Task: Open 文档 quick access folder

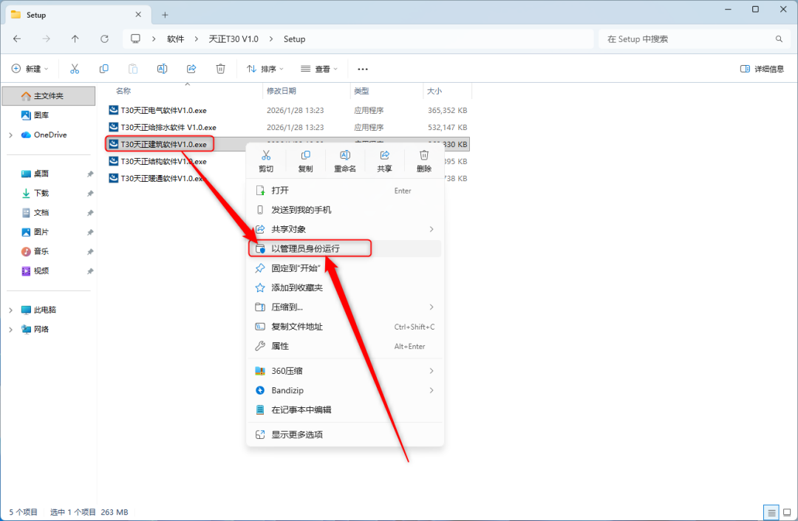Action: click(49, 213)
